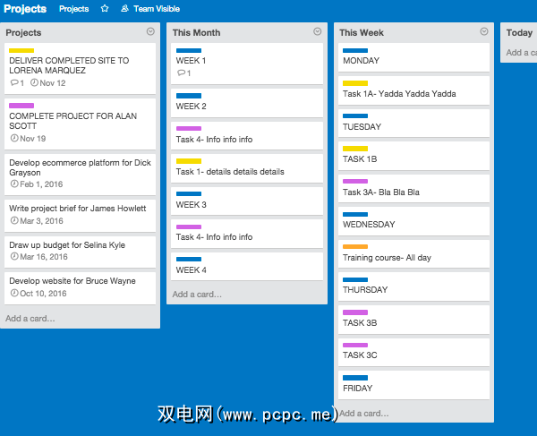Open the THURSDAY card
This screenshot has width=537, height=436.
[413, 286]
